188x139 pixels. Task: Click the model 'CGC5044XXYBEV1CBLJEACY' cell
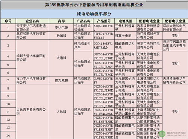104,65
